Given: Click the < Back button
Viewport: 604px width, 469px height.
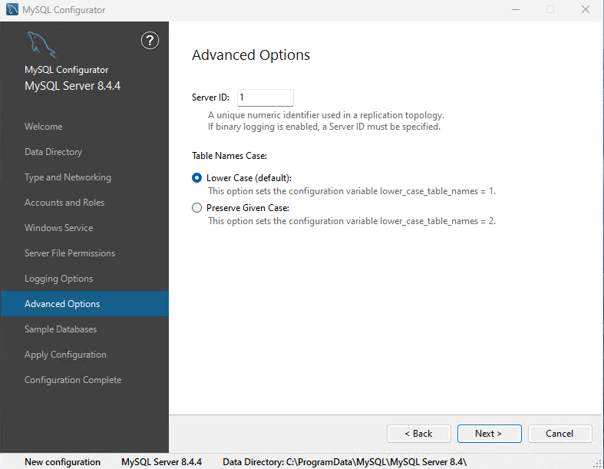Looking at the screenshot, I should [x=419, y=434].
